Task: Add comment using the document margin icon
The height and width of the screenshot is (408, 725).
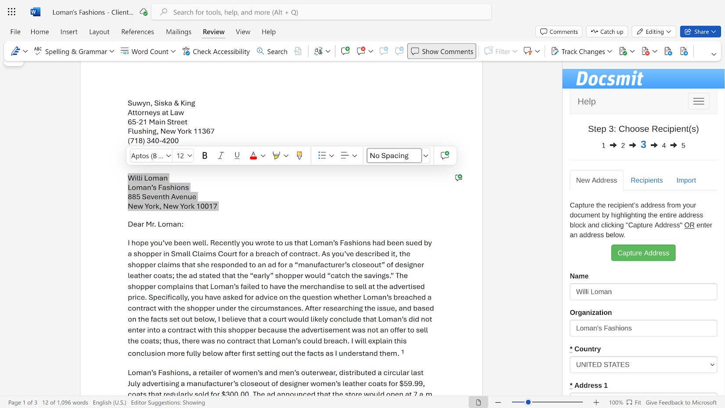Action: tap(459, 178)
